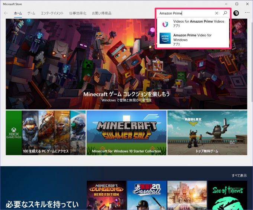
Task: Open the RBI 20 Baseball thumbnail
Action: 147,195
